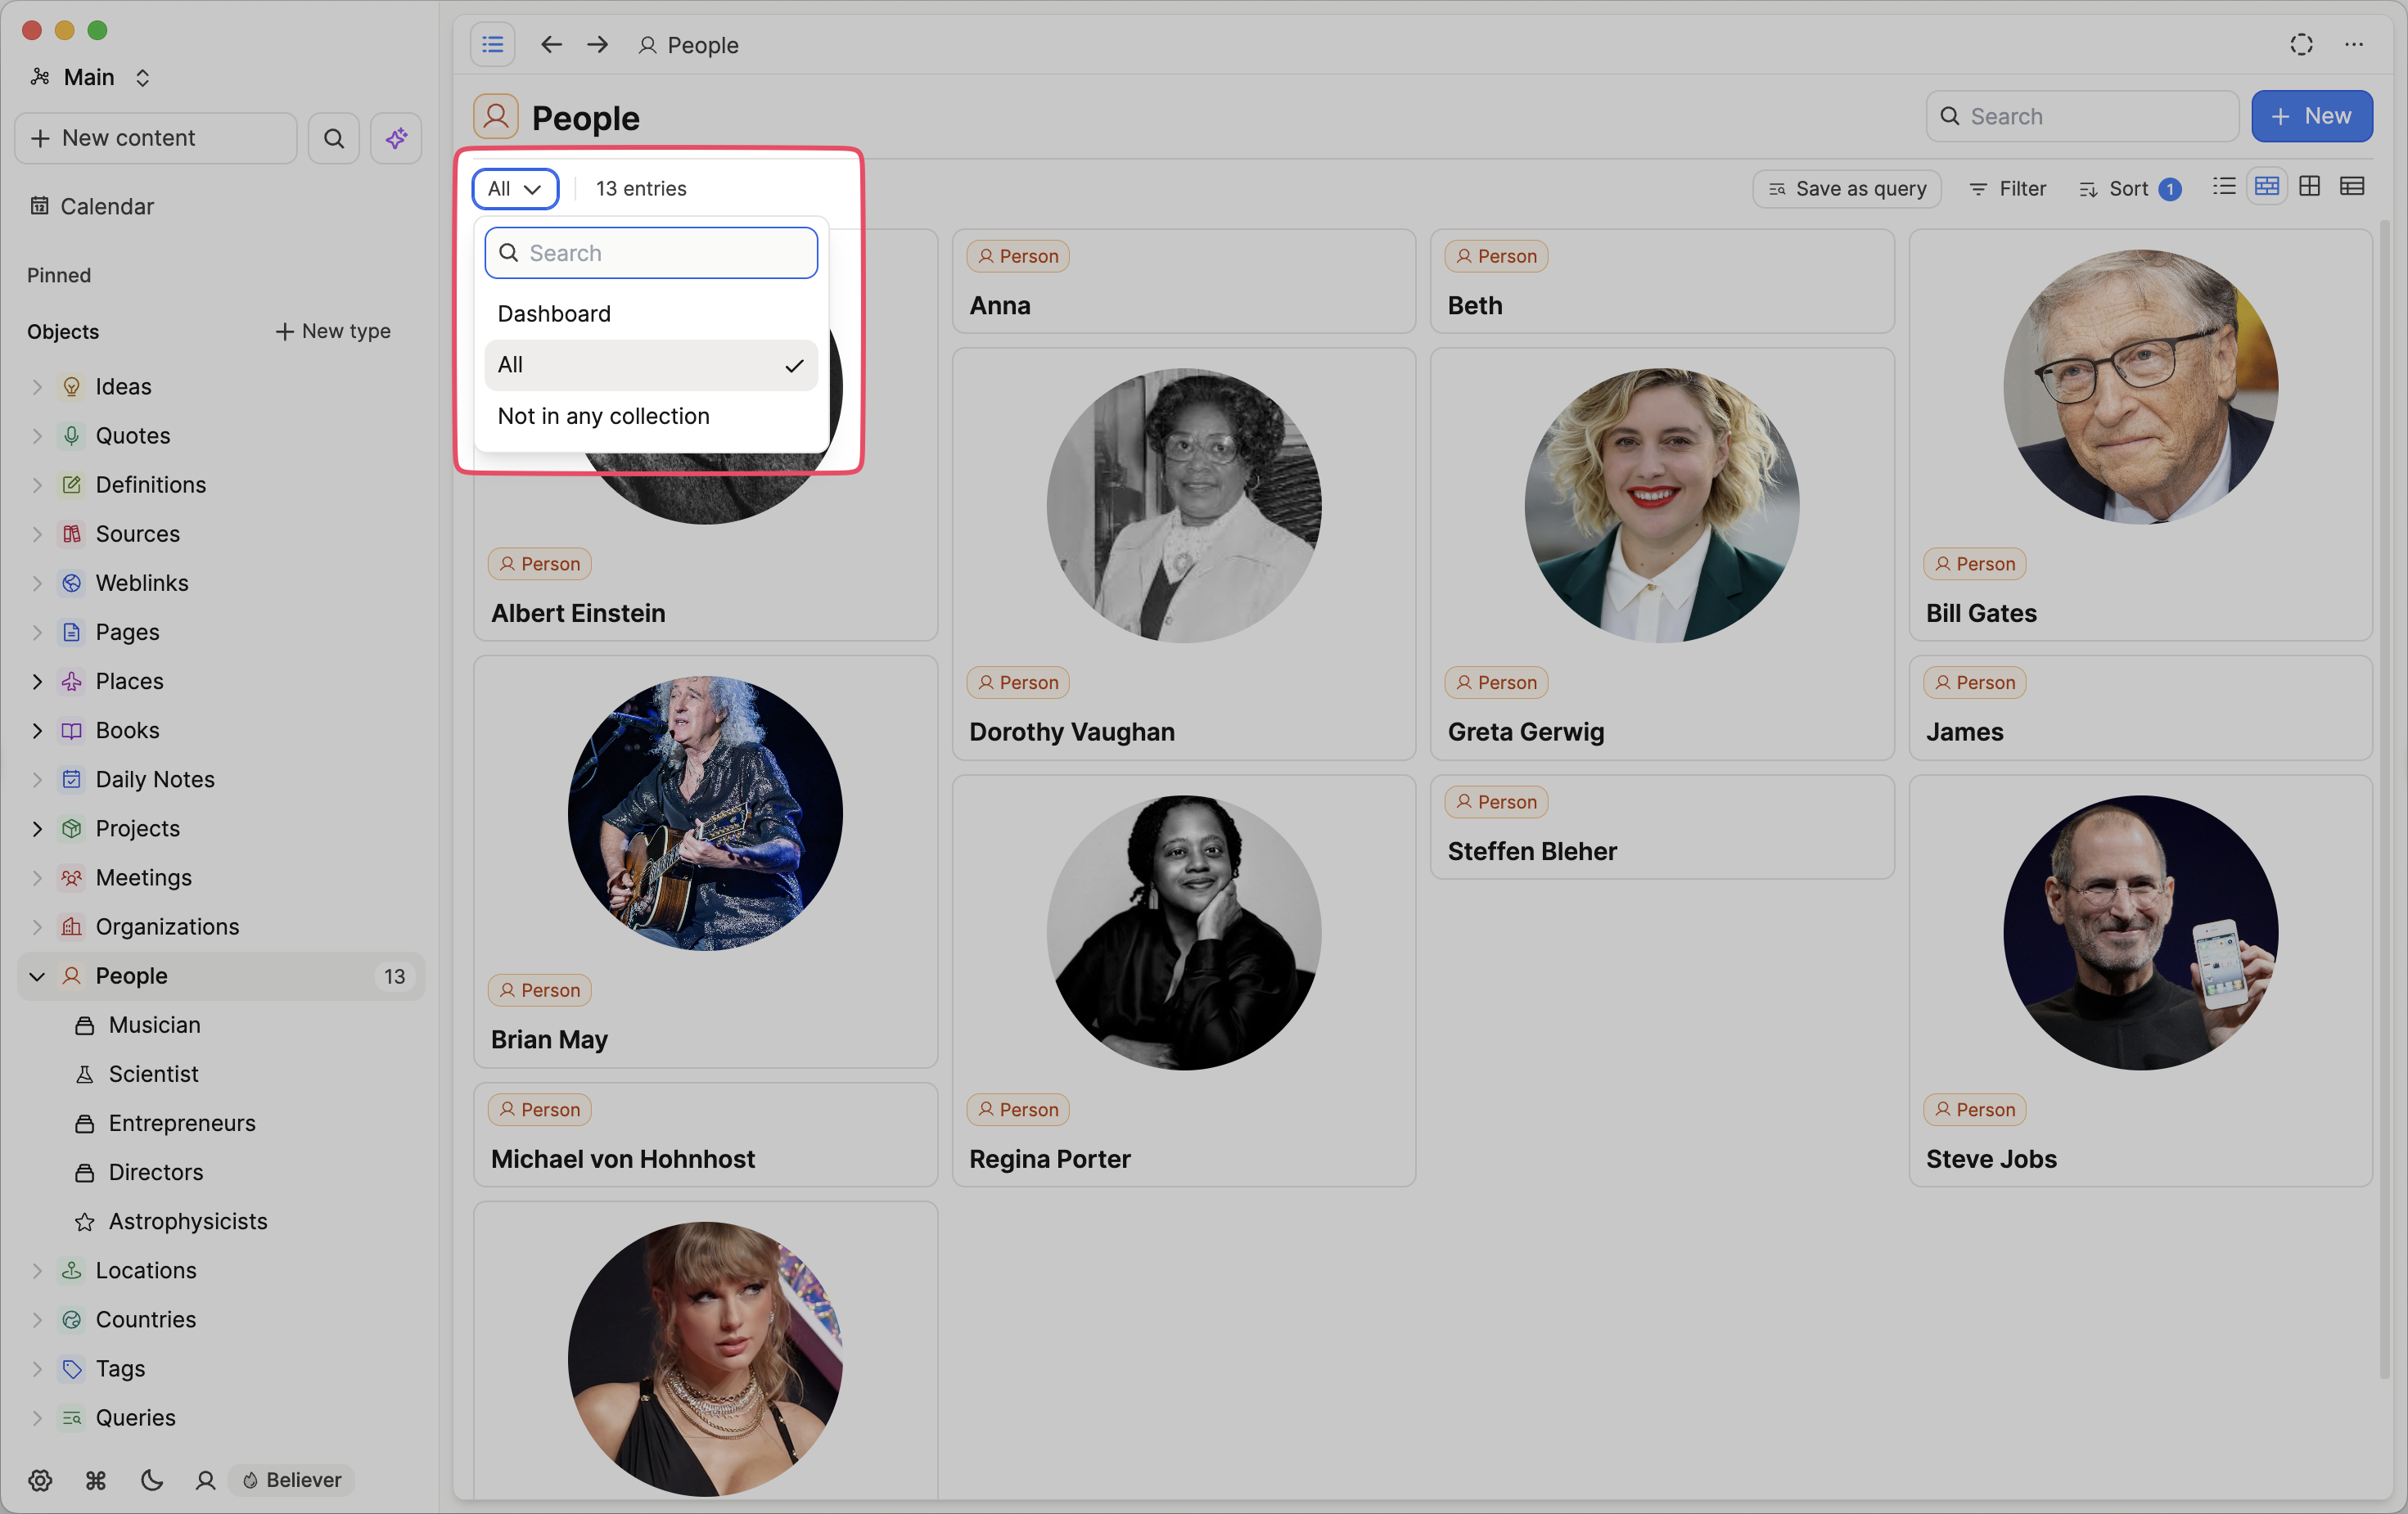Open the Astrophysicists collection
Viewport: 2408px width, 1514px height.
pyautogui.click(x=188, y=1221)
